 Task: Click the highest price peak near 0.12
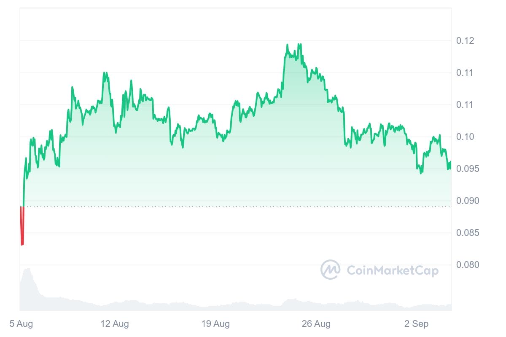tap(288, 45)
